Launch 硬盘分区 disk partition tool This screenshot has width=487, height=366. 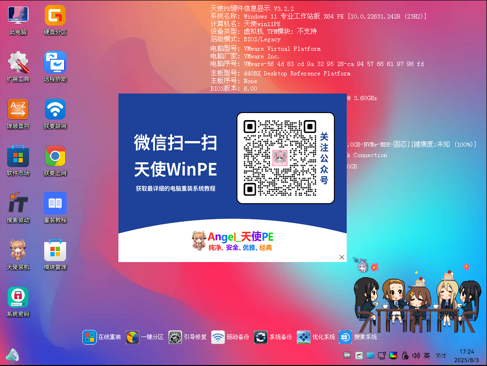point(55,20)
